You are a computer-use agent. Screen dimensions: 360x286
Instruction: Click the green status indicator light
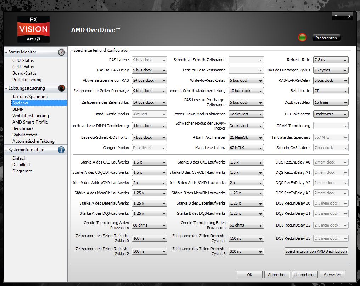[x=302, y=38]
